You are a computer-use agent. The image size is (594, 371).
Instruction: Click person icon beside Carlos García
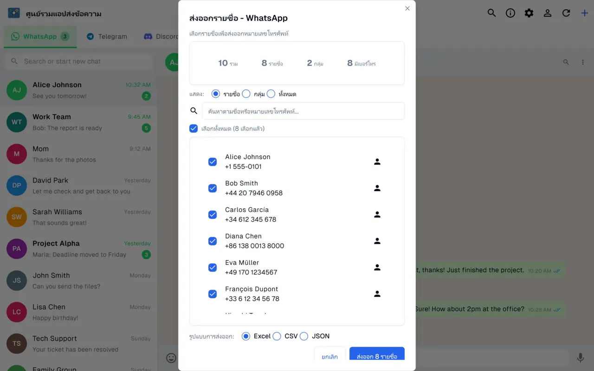pyautogui.click(x=377, y=214)
